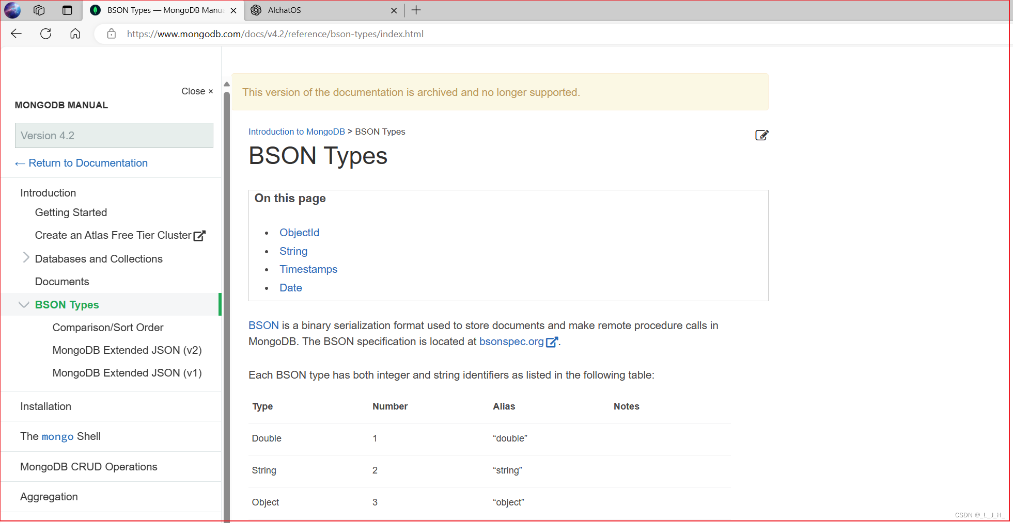This screenshot has height=523, width=1013.
Task: Jump to Date section
Action: point(291,288)
